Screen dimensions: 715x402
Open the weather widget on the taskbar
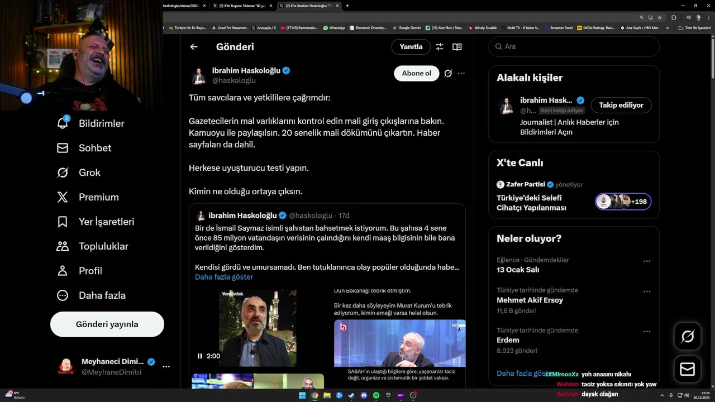tap(15, 395)
